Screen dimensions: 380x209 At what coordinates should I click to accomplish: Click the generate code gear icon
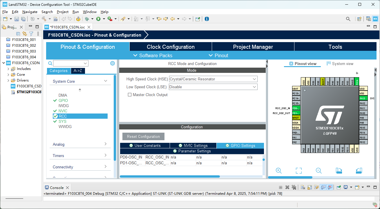click(78, 19)
